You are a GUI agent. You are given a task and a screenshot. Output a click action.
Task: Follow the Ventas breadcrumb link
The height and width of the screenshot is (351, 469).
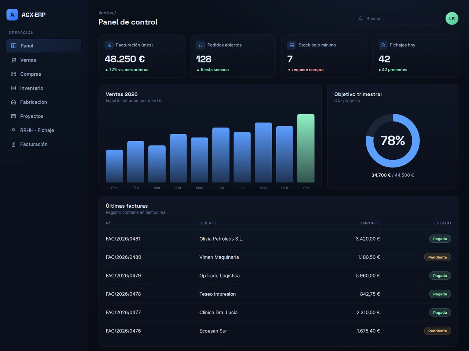coord(106,13)
